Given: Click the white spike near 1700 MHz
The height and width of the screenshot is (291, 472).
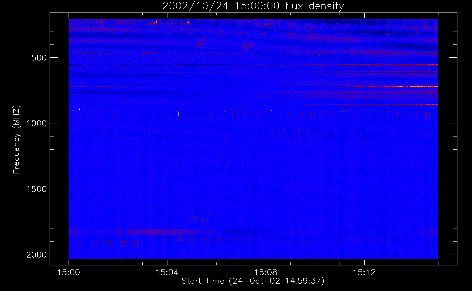Looking at the screenshot, I should click(201, 217).
